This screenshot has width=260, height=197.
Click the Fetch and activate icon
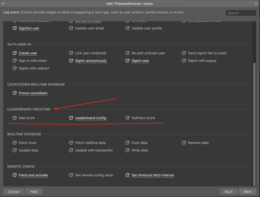pos(15,175)
